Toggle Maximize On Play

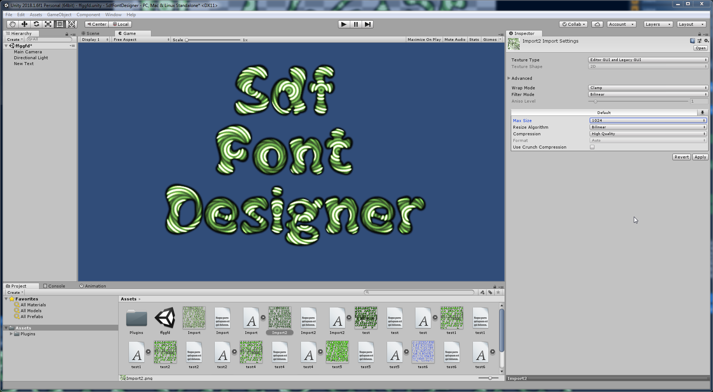pyautogui.click(x=424, y=40)
